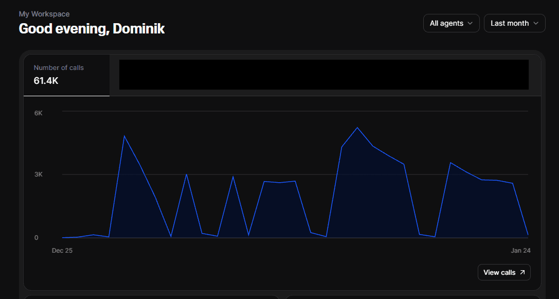Click the tallest peak on the calls chart
559x299 pixels.
[357, 128]
